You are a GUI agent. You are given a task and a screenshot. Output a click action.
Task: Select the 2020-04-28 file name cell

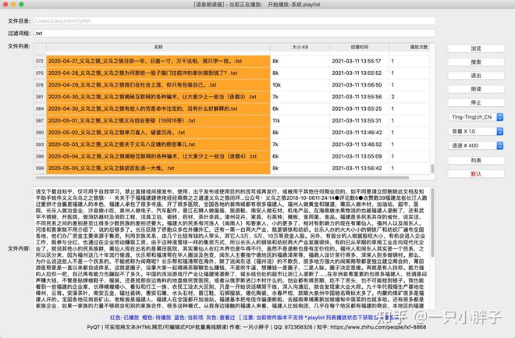pos(158,73)
